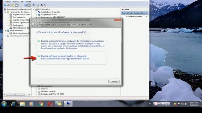Click the Update driver software toolbar icon
The width and height of the screenshot is (202, 113).
pos(38,5)
